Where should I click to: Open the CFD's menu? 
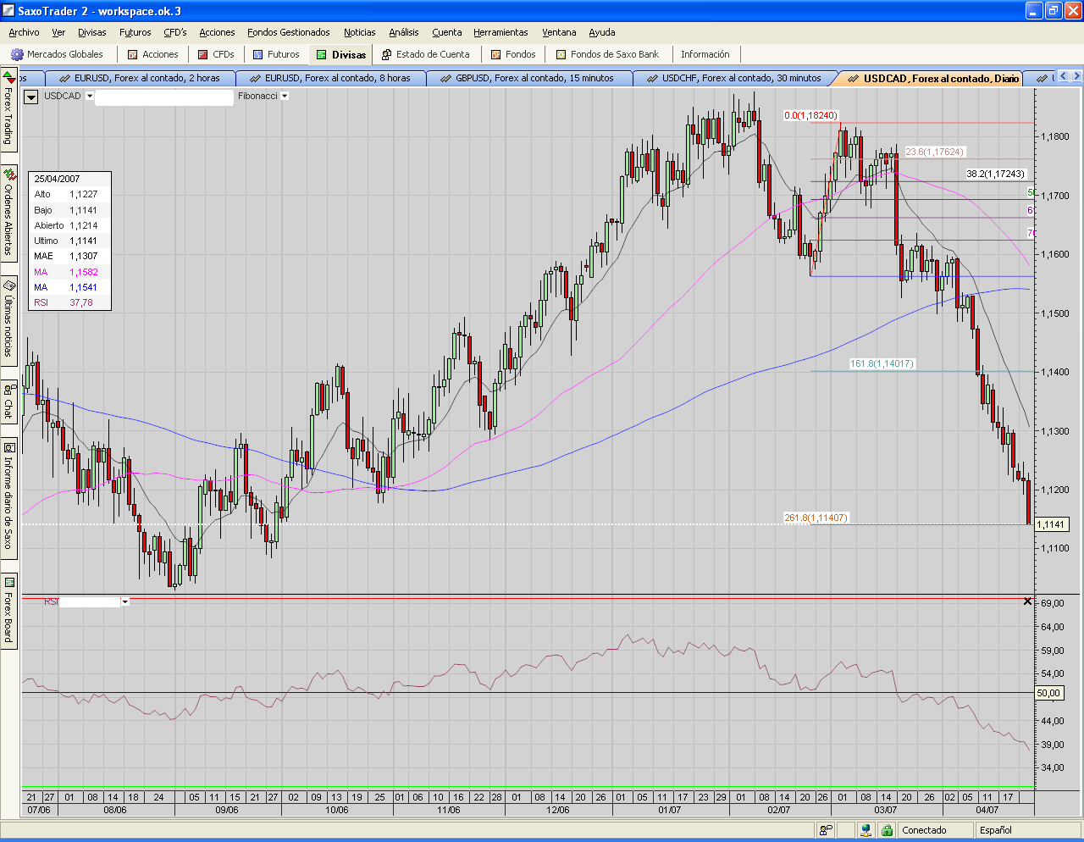[175, 32]
